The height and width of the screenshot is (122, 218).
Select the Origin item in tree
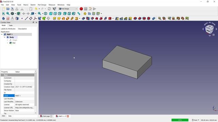tap(15, 40)
